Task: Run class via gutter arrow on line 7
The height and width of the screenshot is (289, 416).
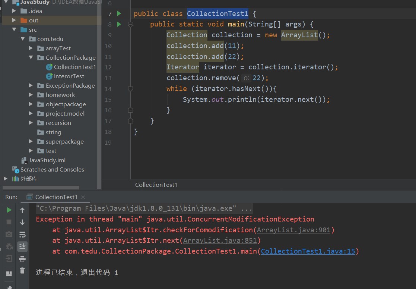Action: pyautogui.click(x=119, y=13)
